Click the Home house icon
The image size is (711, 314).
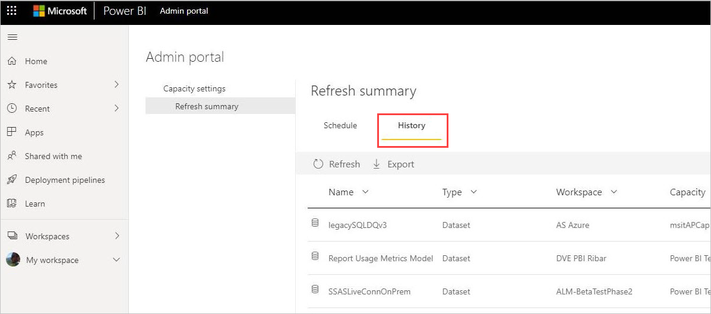[x=12, y=61]
